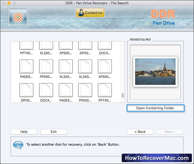194x164 pixels.
Task: Open the containing folder
Action: (155, 108)
